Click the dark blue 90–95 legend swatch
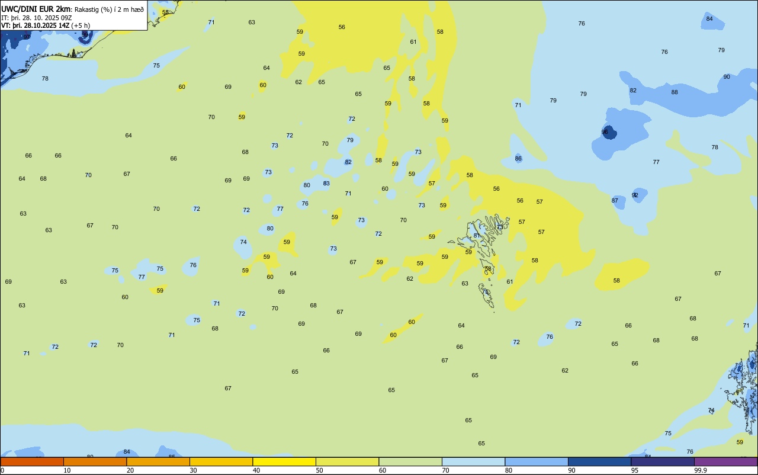758x475 pixels. [599, 461]
